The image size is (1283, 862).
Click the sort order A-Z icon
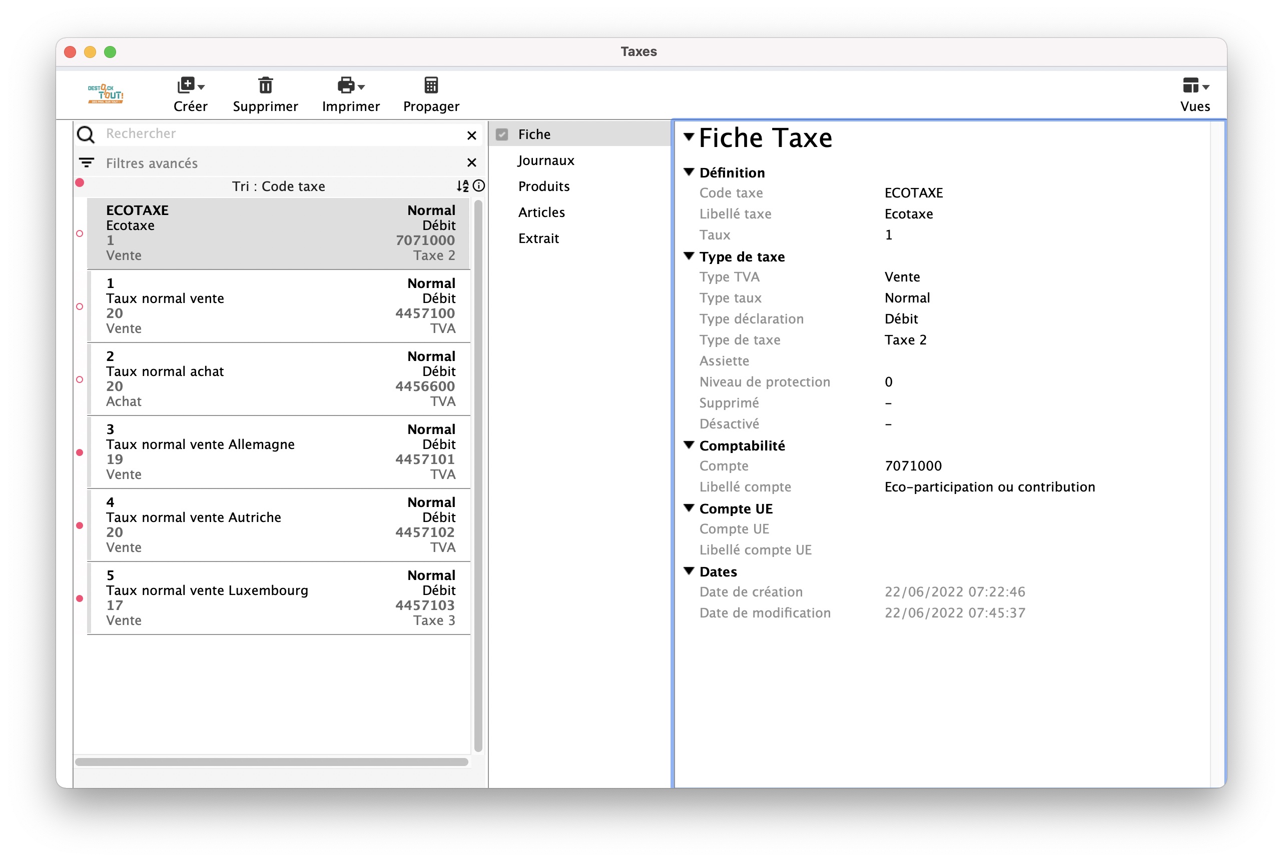tap(462, 186)
